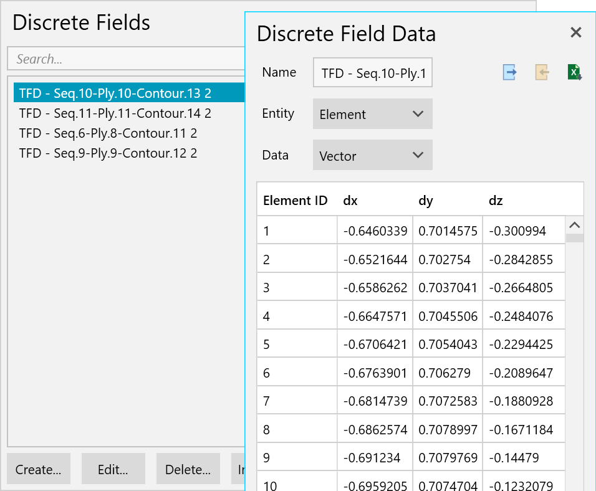Click the Edit... button
Image resolution: width=596 pixels, height=491 pixels.
[x=113, y=469]
